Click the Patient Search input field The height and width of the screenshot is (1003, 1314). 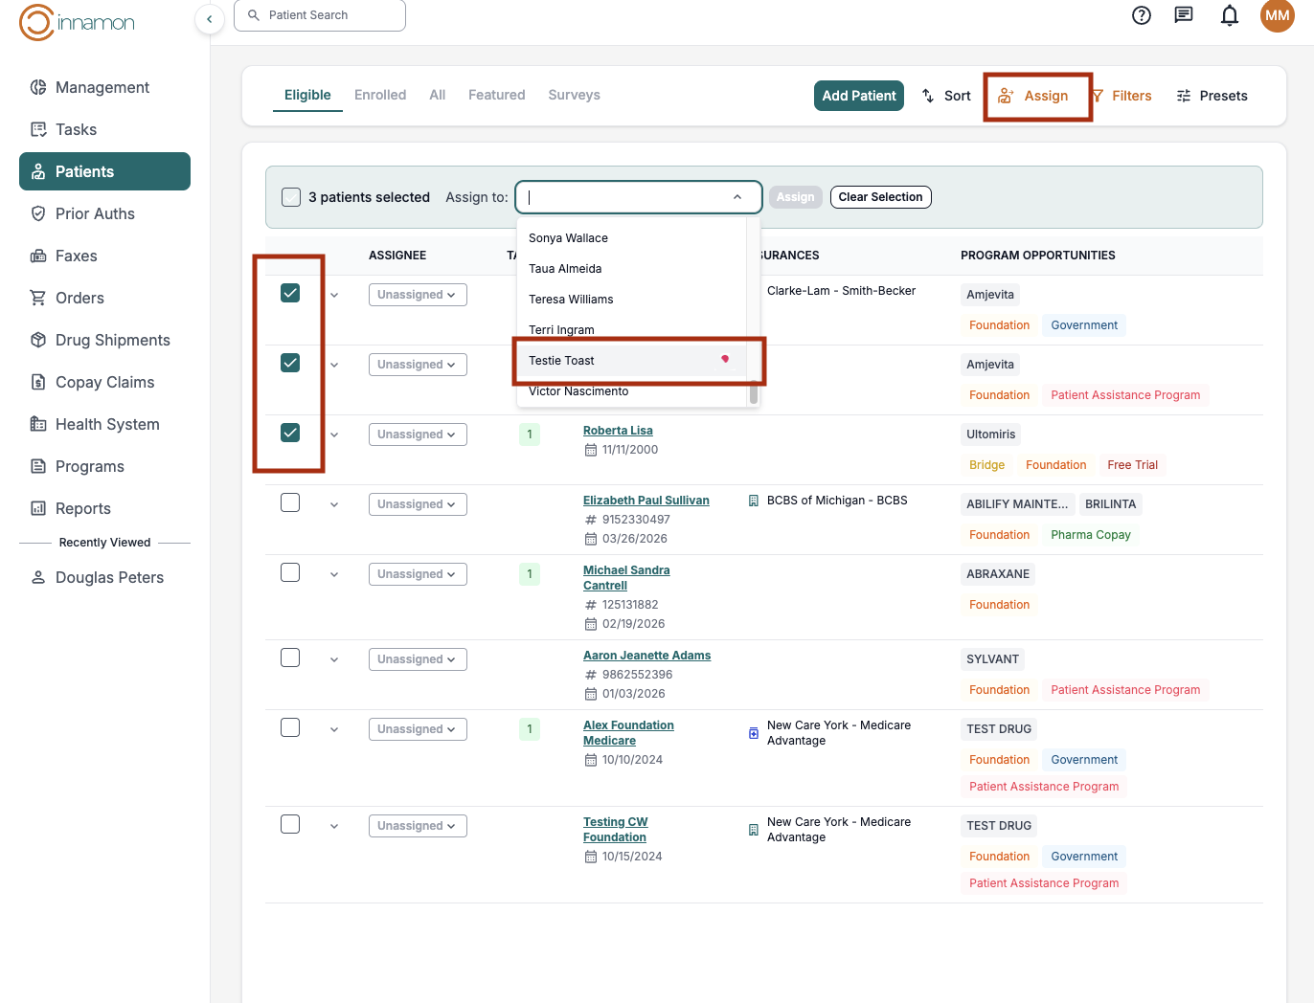(x=320, y=15)
